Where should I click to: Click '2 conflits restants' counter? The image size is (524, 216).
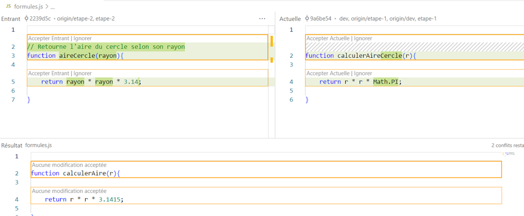[508, 145]
